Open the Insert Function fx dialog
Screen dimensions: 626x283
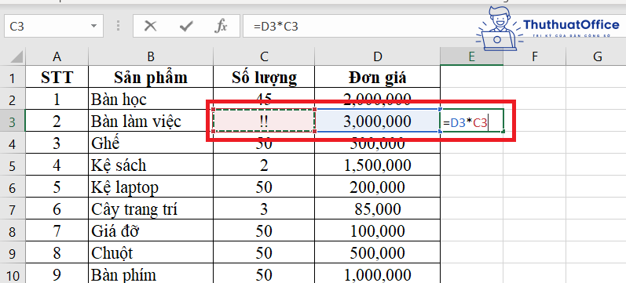click(221, 27)
